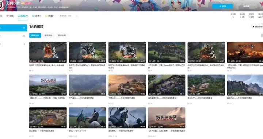The height and width of the screenshot is (139, 263).
Task: Sort videos by 最多播放
Action: pyautogui.click(x=49, y=35)
